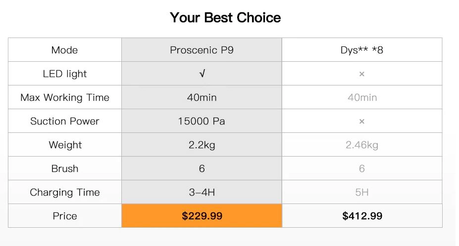Select the orange $229.99 price cell
The width and height of the screenshot is (459, 246).
point(202,215)
